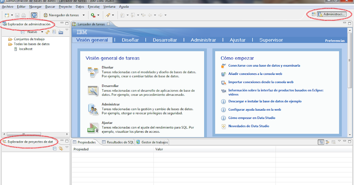
Task: Open Conectarse con una base de datos link
Action: pos(264,65)
